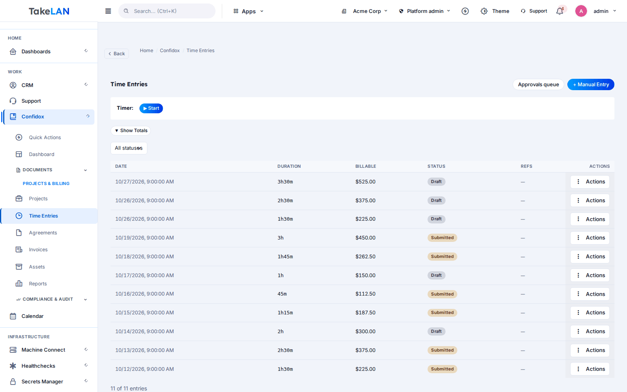Click the Back button
627x392 pixels.
pyautogui.click(x=117, y=54)
